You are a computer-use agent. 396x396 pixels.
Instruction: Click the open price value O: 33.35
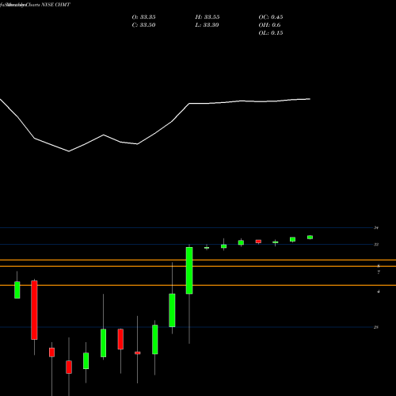(x=143, y=17)
